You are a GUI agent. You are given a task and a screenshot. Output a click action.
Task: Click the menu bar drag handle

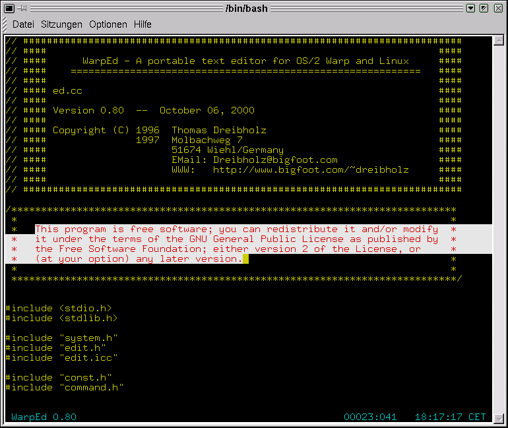(x=4, y=25)
